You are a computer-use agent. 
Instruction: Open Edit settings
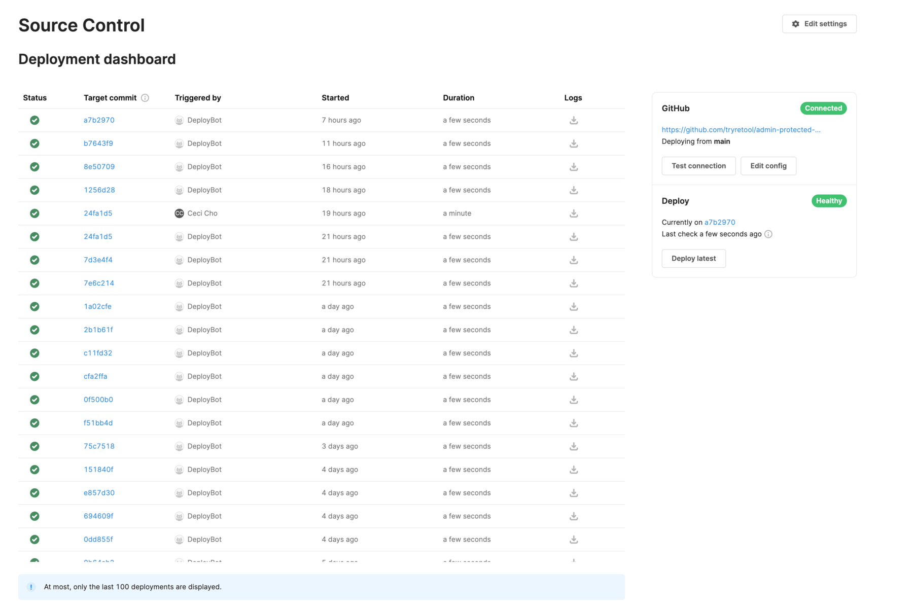(819, 24)
